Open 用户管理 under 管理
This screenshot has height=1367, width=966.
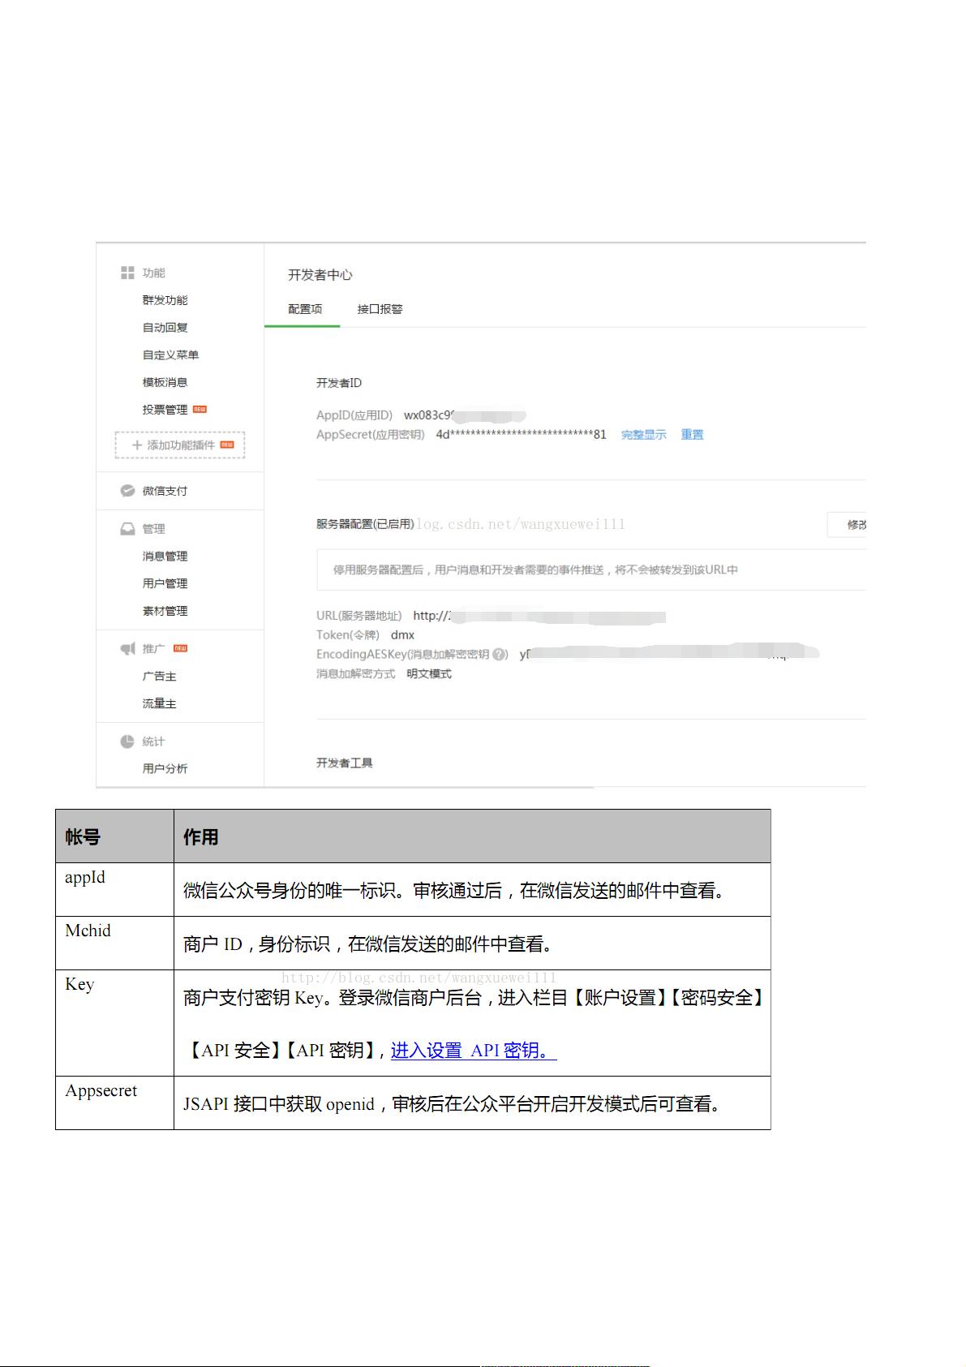tap(165, 583)
